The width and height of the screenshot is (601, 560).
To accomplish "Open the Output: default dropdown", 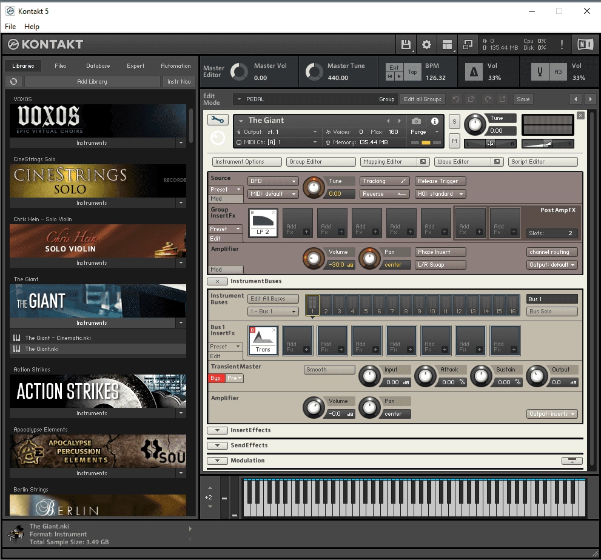I will point(552,265).
